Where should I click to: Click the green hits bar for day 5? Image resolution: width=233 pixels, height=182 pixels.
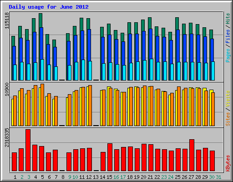pos(41,20)
